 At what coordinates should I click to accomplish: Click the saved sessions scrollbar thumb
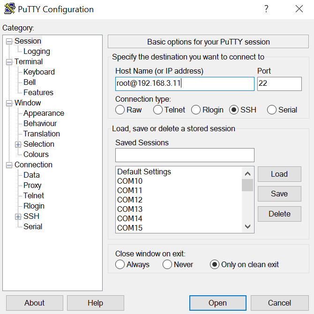click(x=247, y=185)
